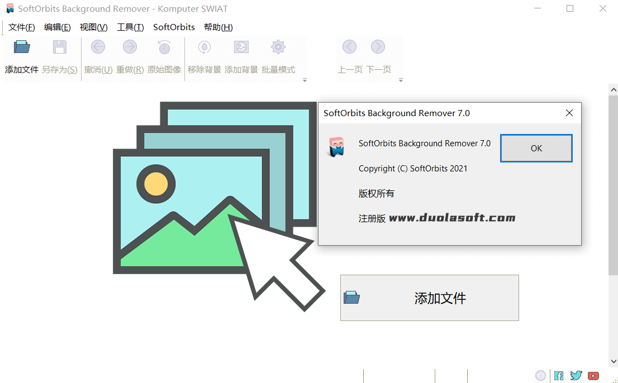Open the 视图(V) menu
This screenshot has height=383, width=618.
click(x=93, y=27)
